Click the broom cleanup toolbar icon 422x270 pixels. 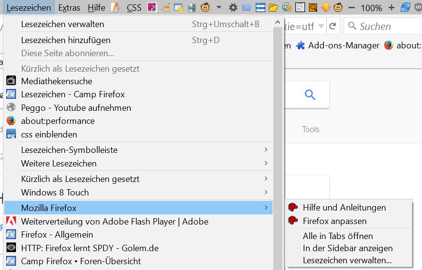click(166, 8)
